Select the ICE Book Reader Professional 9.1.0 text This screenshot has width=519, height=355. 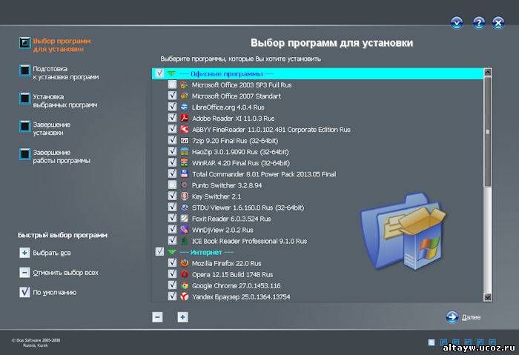[x=249, y=241]
